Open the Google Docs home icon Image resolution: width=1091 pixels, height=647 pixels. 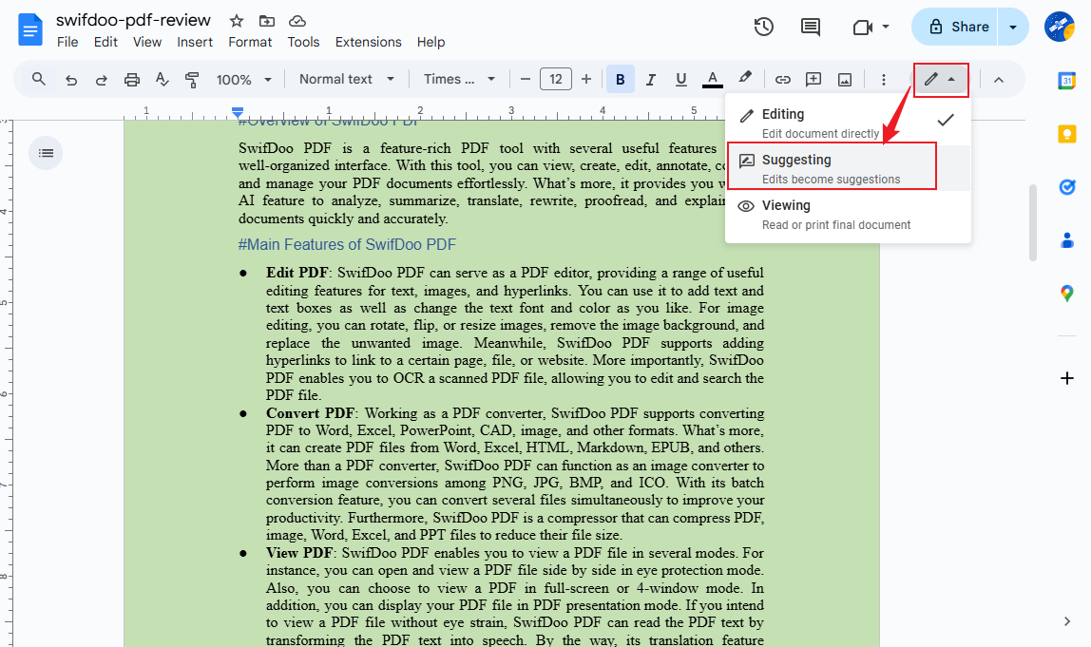(29, 30)
